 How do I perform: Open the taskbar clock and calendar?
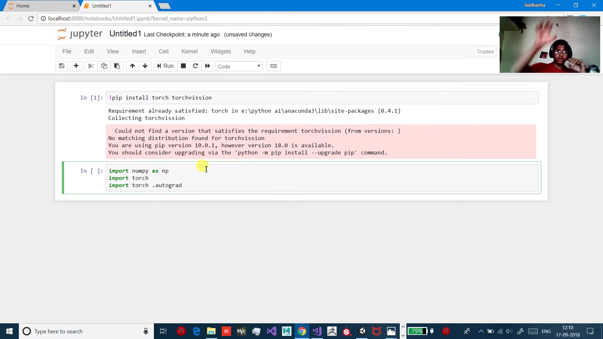click(x=568, y=331)
